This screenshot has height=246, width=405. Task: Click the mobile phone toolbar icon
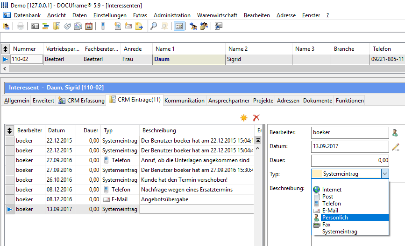click(103, 26)
